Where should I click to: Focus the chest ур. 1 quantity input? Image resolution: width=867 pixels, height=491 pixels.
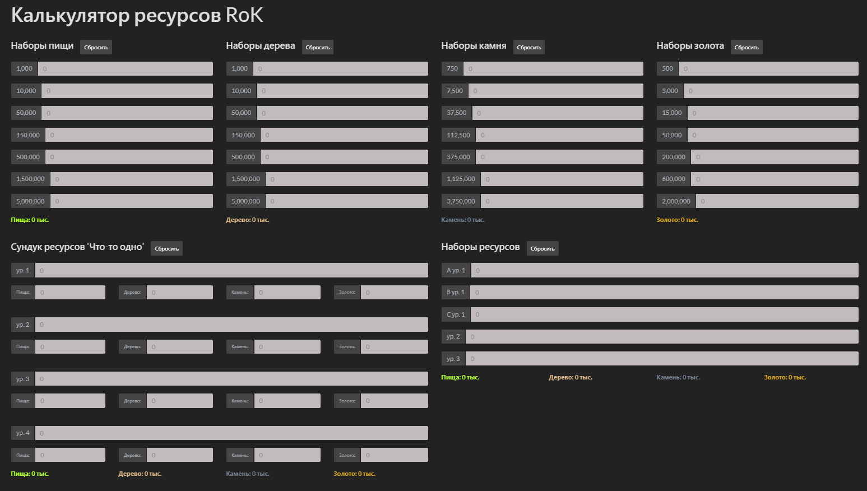(x=231, y=270)
